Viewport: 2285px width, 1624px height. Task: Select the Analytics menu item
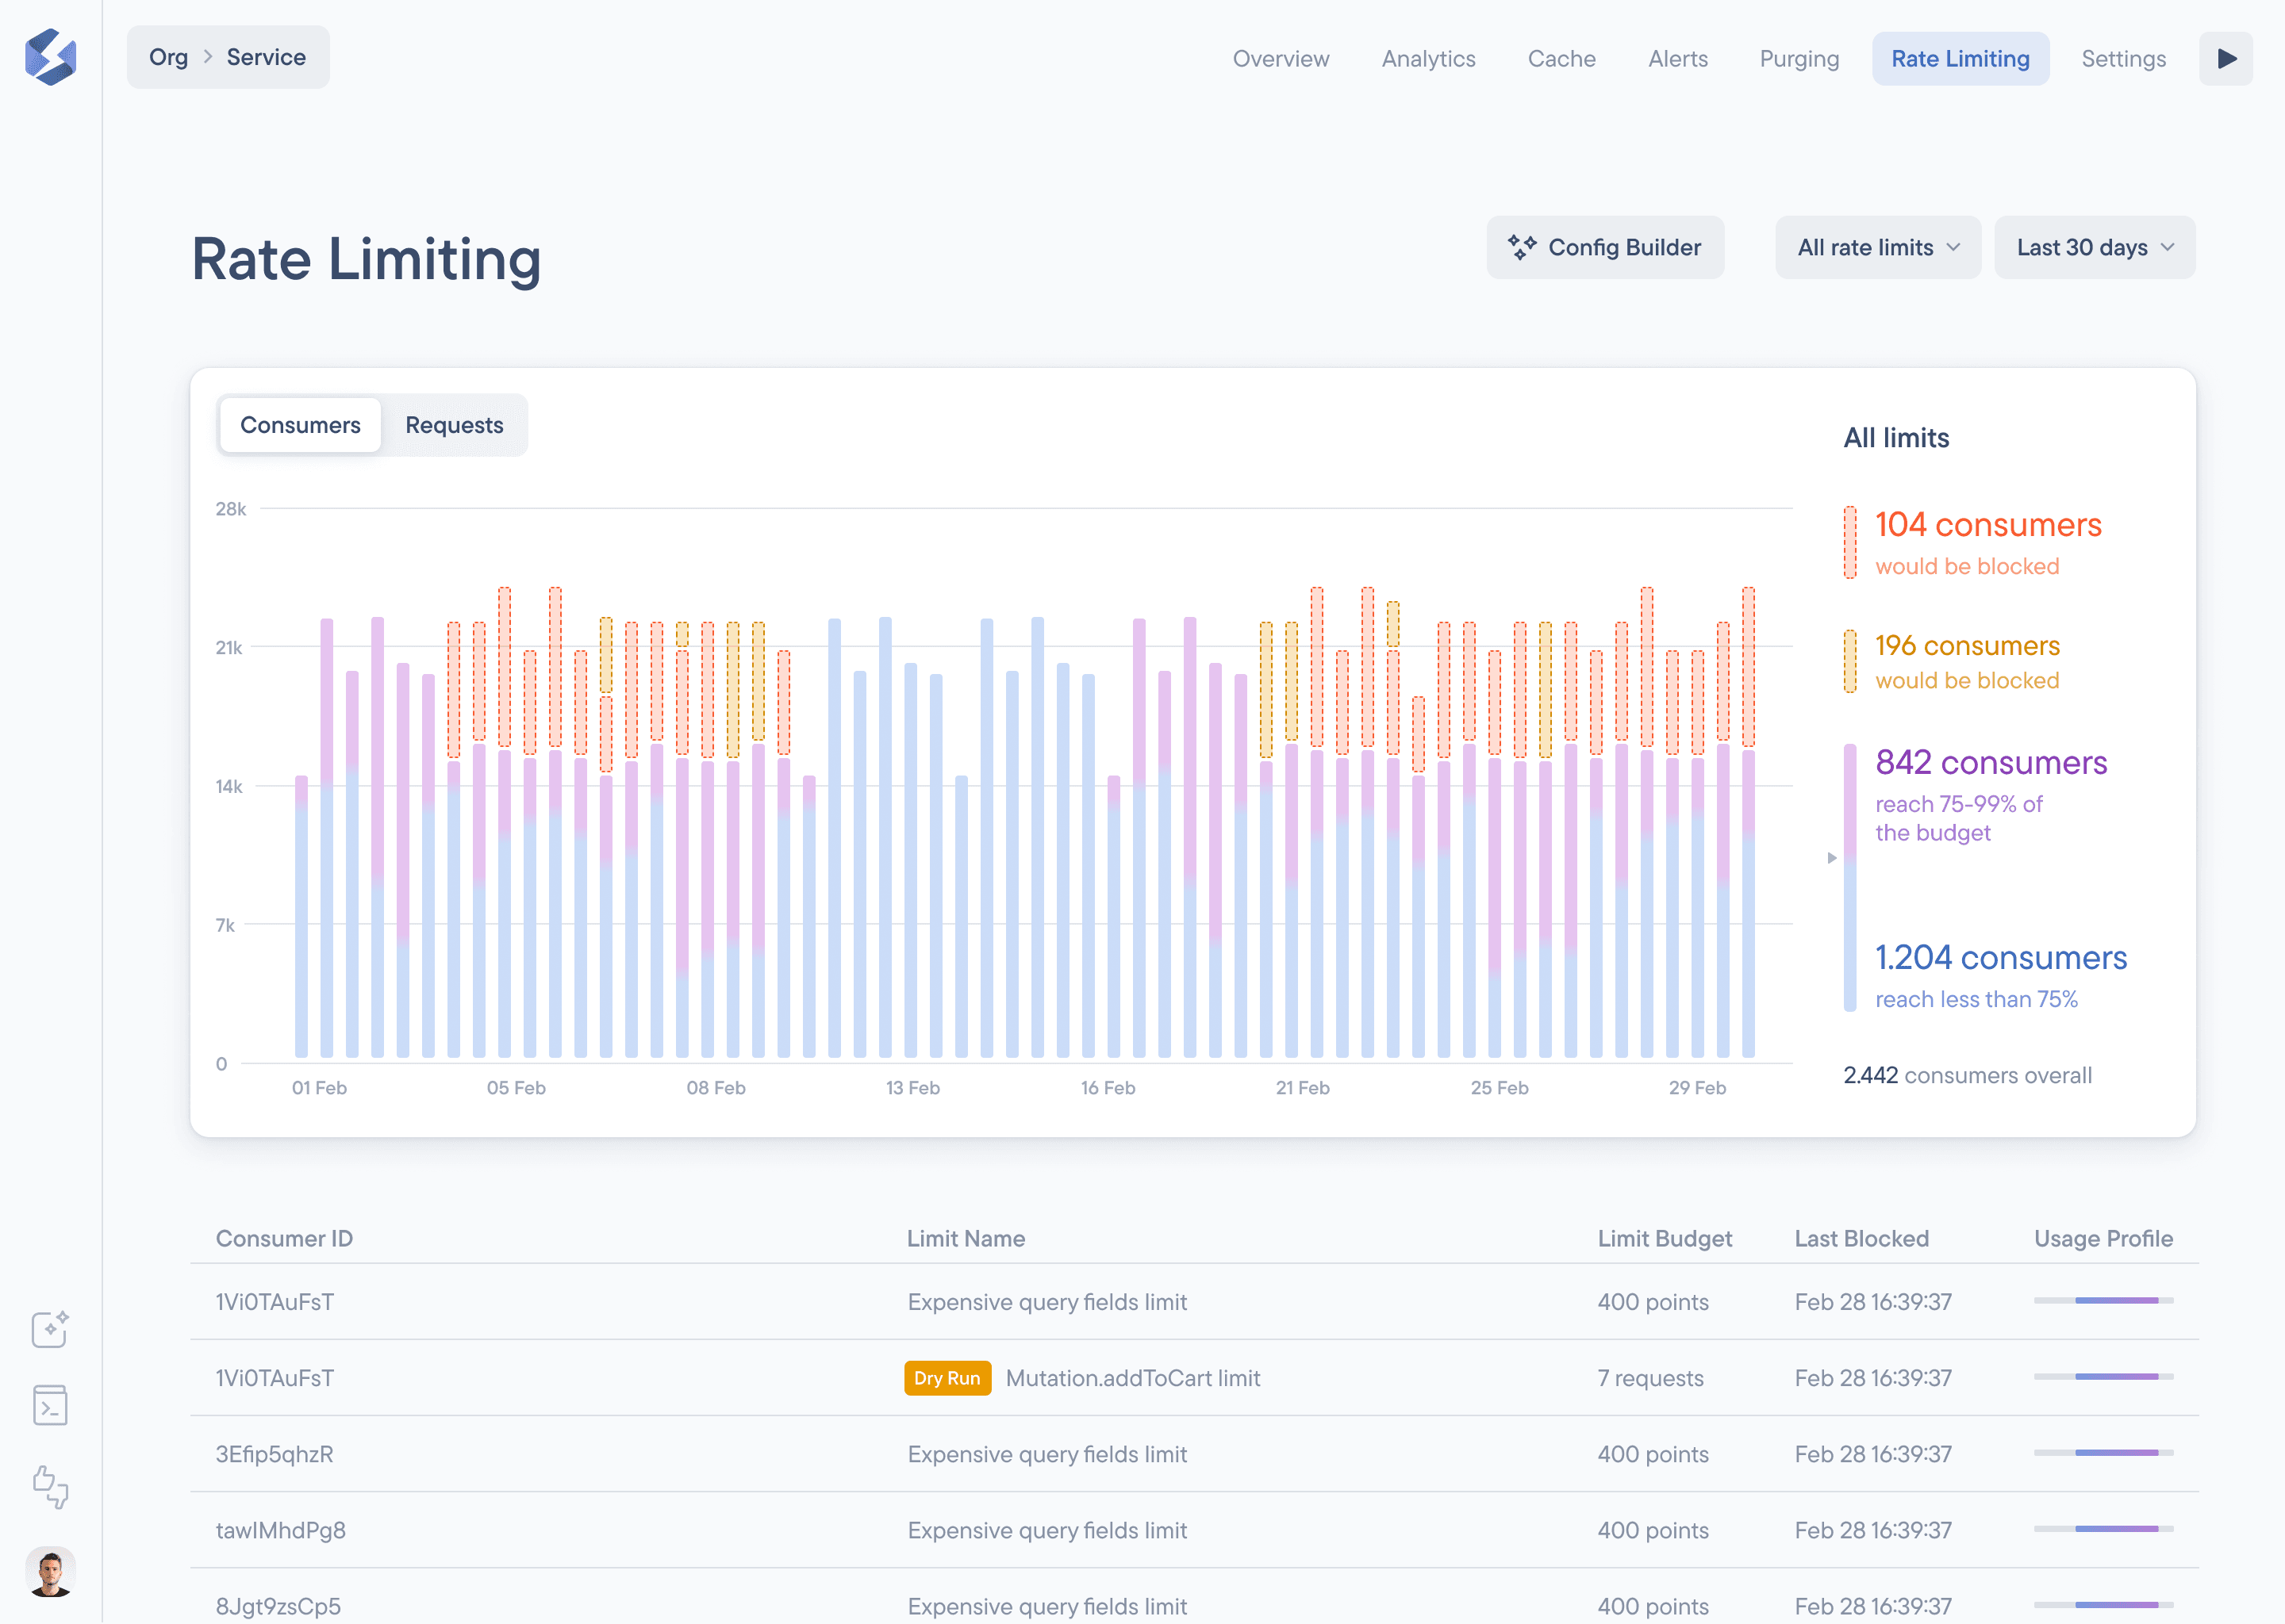[x=1427, y=58]
